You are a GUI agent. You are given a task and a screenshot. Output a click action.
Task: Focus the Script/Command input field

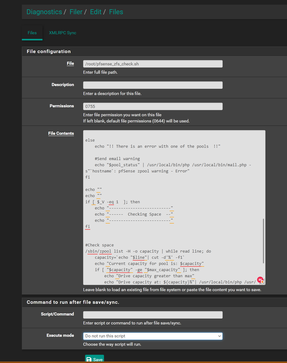coord(153,315)
